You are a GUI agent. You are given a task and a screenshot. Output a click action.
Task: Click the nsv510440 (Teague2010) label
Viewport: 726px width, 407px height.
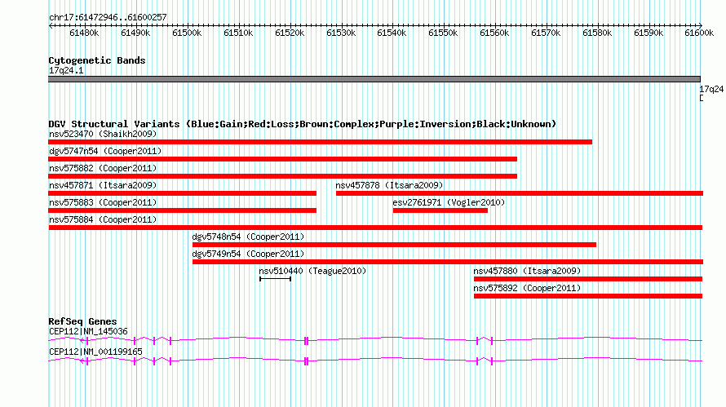coord(312,271)
